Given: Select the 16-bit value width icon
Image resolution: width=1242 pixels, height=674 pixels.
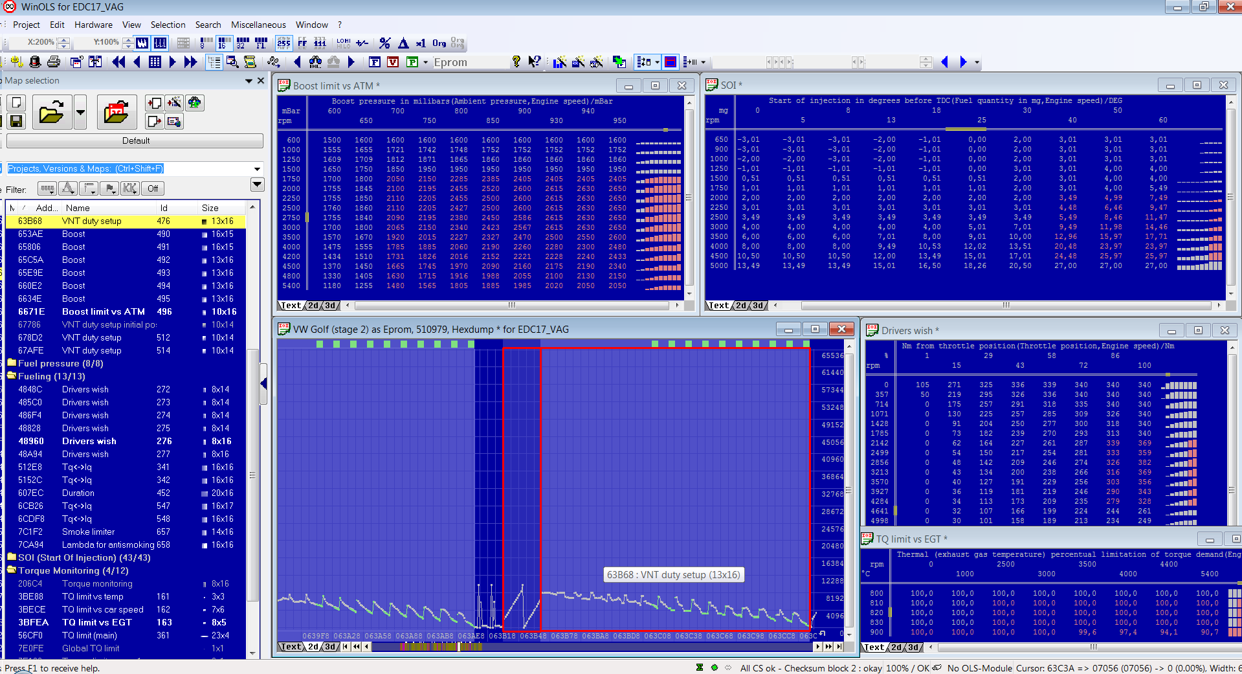Looking at the screenshot, I should tap(223, 43).
